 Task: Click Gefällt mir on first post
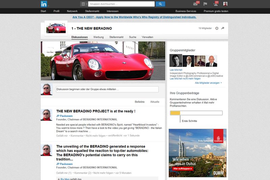[x=62, y=135]
